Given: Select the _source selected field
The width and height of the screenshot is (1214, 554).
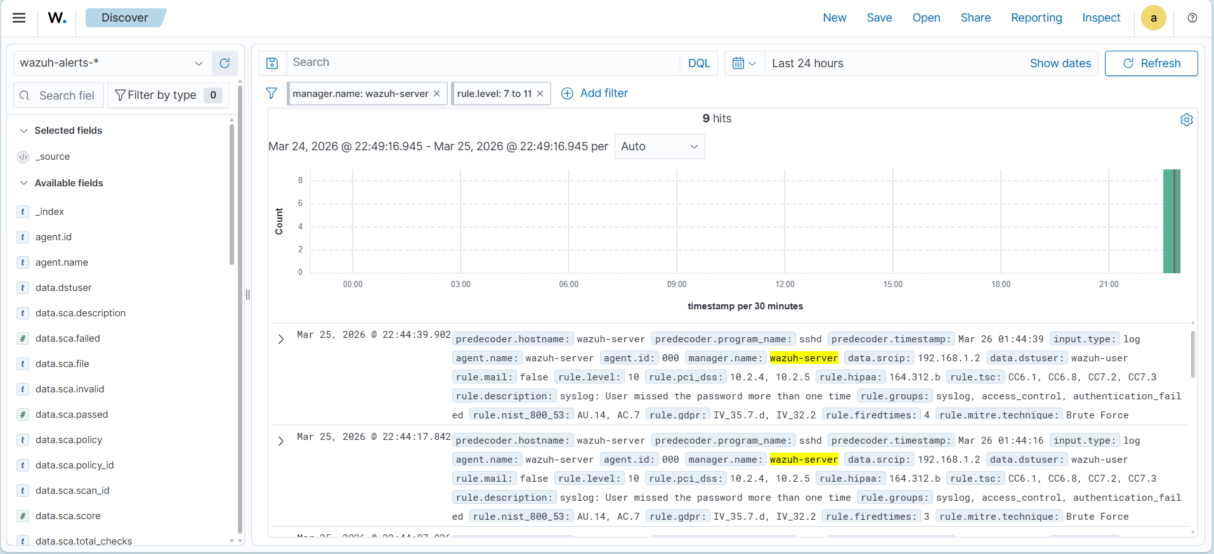Looking at the screenshot, I should [x=53, y=157].
